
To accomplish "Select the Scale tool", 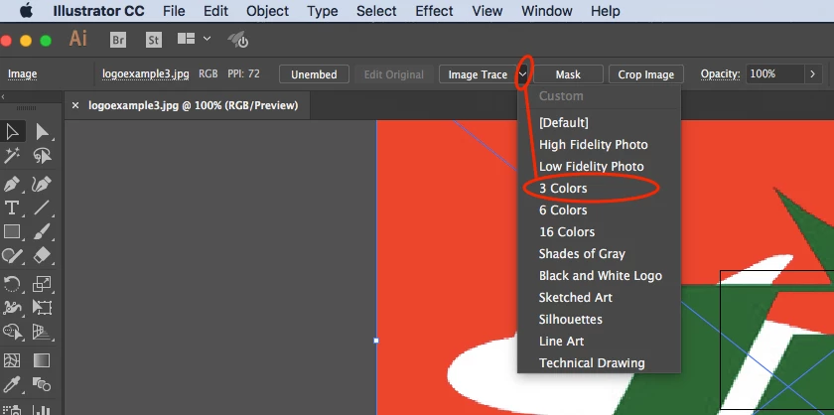I will click(42, 284).
